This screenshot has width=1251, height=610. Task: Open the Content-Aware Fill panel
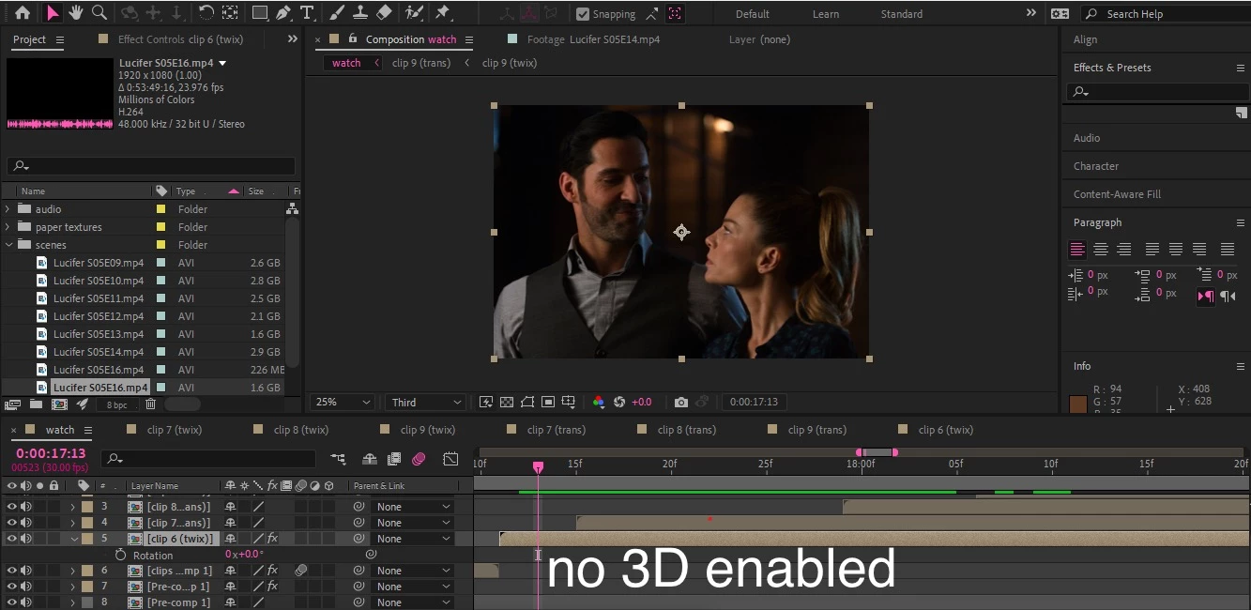(x=1117, y=194)
